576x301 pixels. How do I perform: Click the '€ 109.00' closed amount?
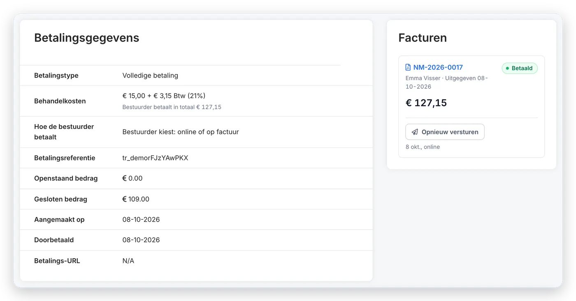pos(136,199)
